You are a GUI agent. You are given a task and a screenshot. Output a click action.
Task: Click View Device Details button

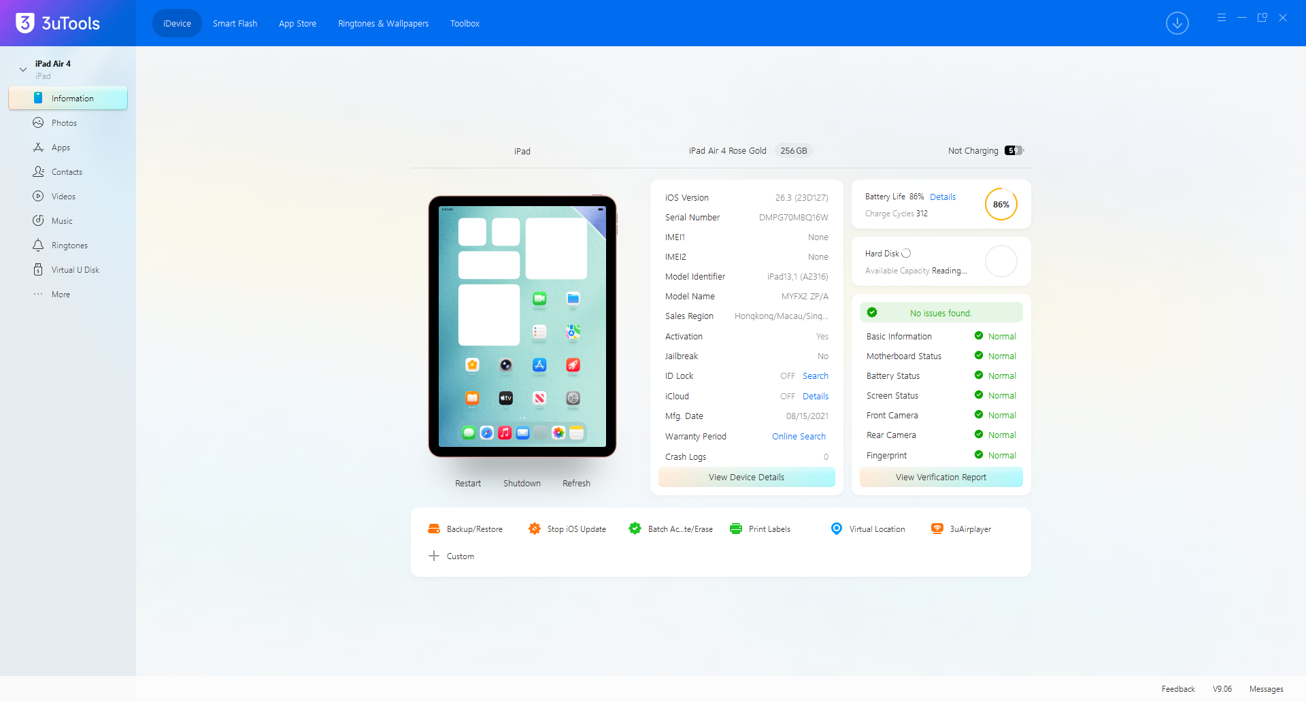746,477
